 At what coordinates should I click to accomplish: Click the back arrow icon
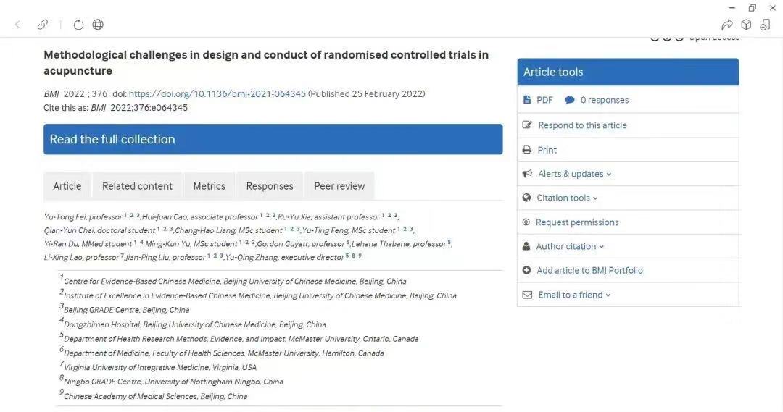(x=18, y=25)
